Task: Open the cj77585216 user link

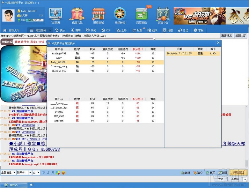Action: click(x=33, y=139)
